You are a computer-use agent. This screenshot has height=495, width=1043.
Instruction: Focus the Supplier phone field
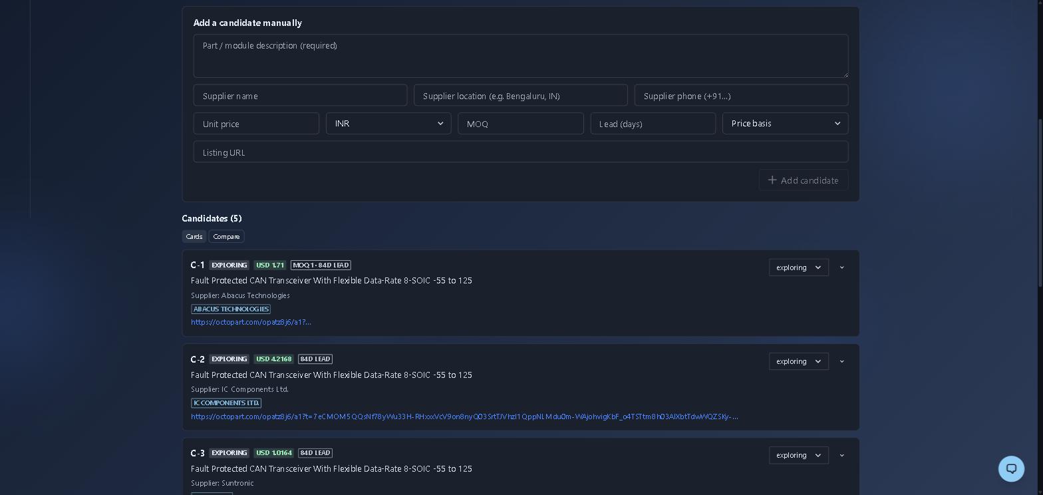click(x=741, y=96)
